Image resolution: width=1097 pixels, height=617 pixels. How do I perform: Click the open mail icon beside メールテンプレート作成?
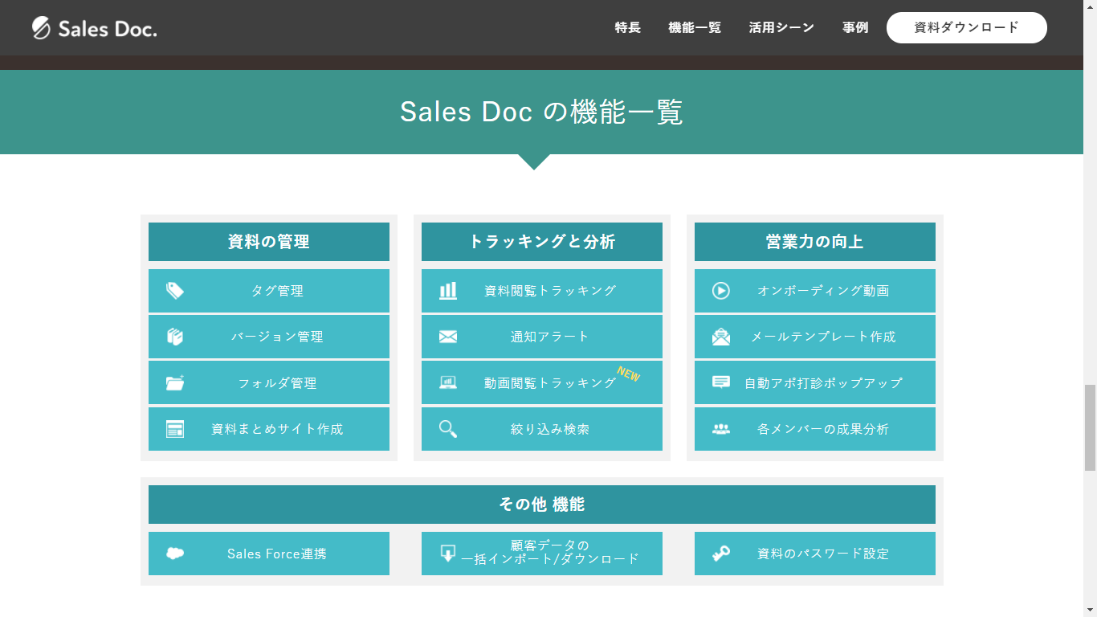tap(721, 337)
